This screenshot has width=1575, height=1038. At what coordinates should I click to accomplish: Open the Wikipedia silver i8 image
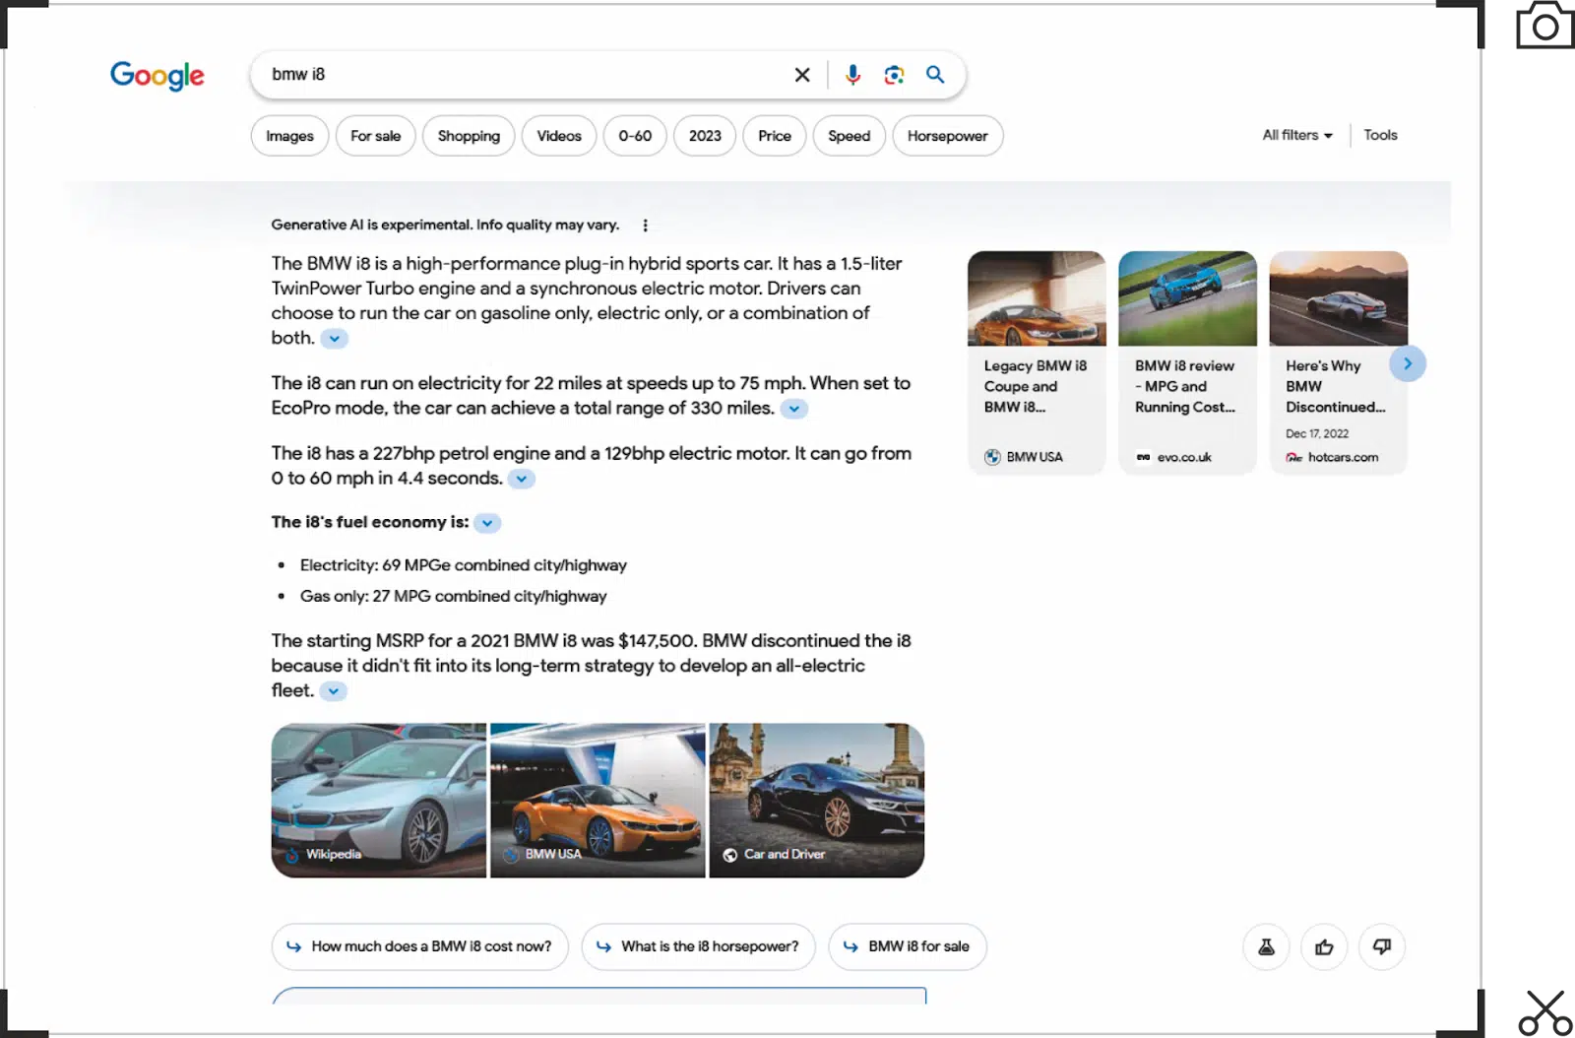tap(379, 801)
